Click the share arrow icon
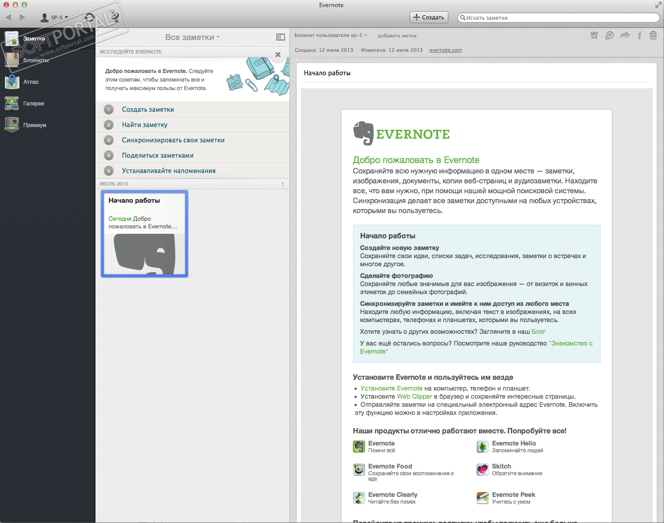664x523 pixels. click(625, 35)
